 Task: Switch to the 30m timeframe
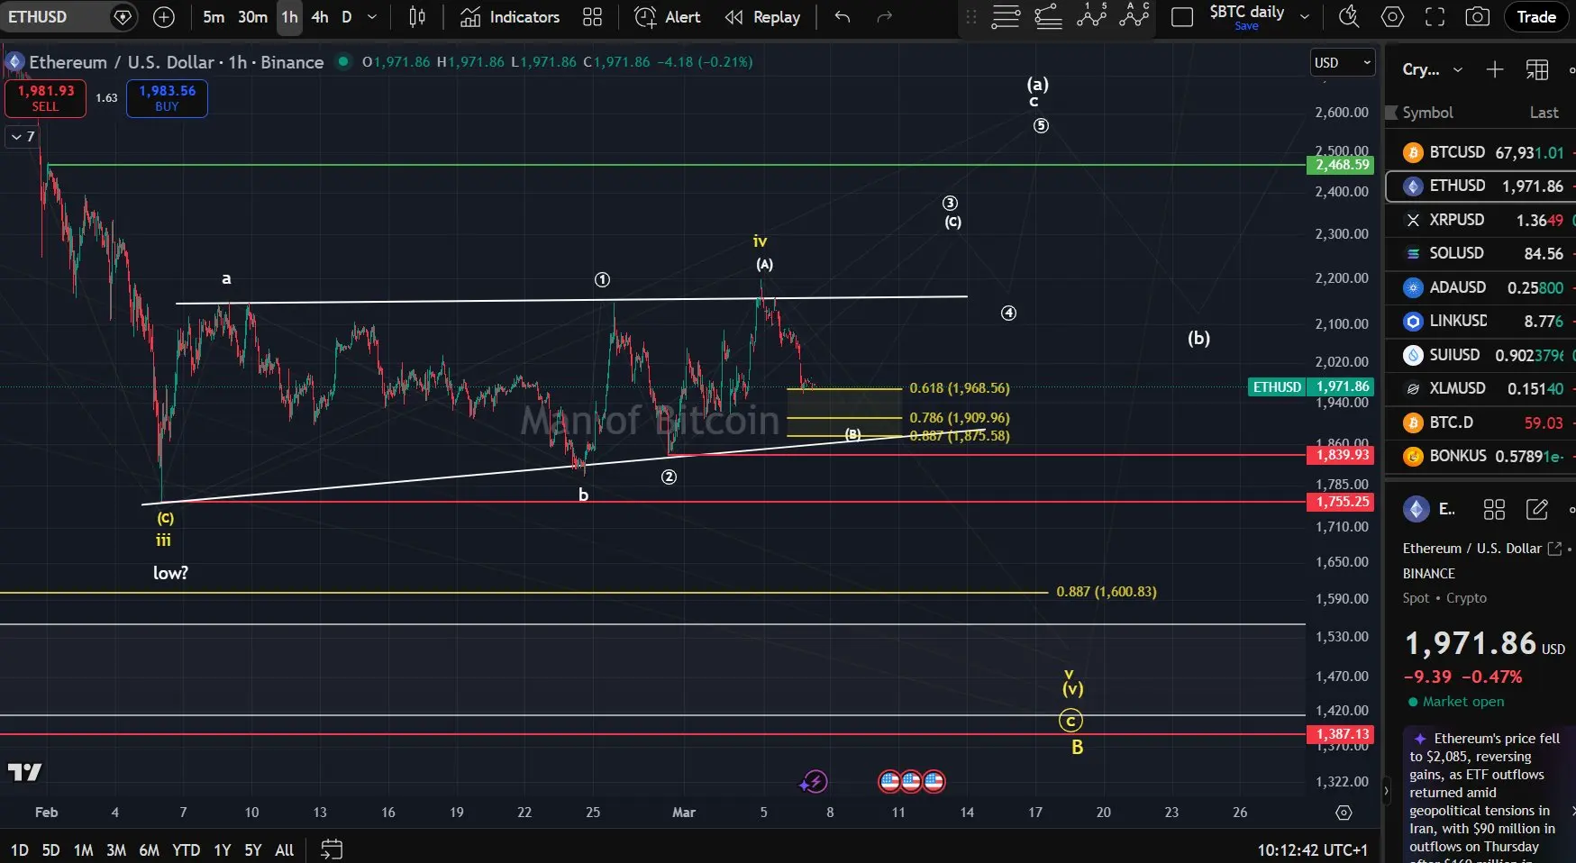click(252, 17)
